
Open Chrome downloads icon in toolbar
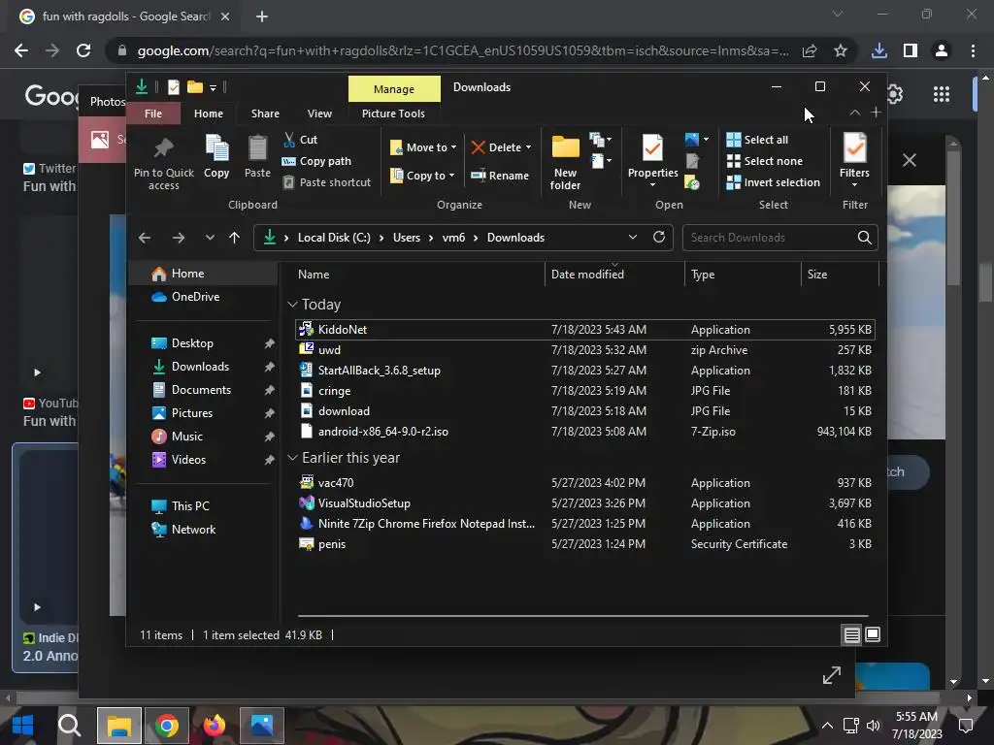(878, 50)
